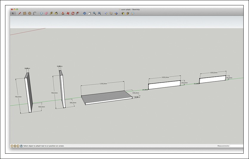Click the gray top face of the tabletop board

(107, 97)
